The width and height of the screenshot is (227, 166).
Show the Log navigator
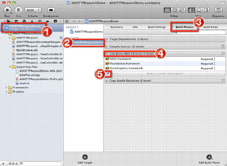coord(55,21)
